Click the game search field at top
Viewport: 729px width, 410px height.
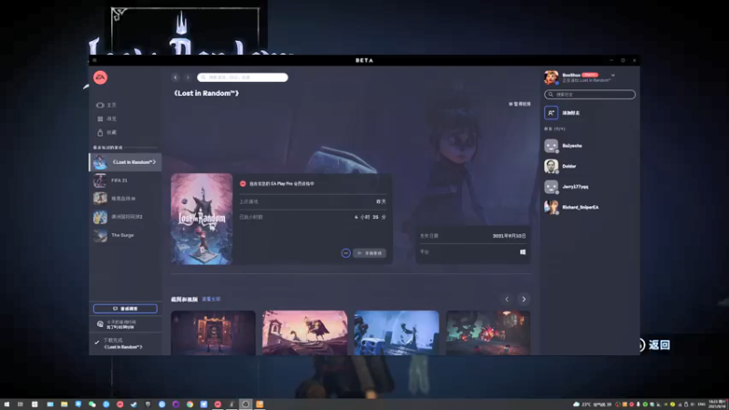[x=242, y=77]
